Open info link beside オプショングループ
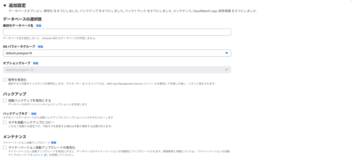352x160 pixels. [35, 63]
